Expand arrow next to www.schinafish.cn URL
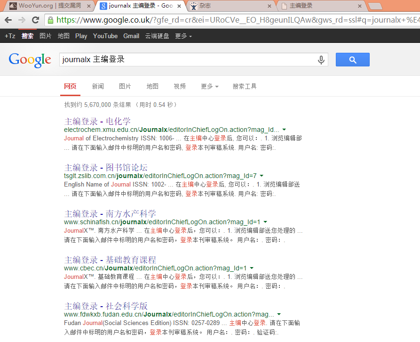 (x=265, y=222)
